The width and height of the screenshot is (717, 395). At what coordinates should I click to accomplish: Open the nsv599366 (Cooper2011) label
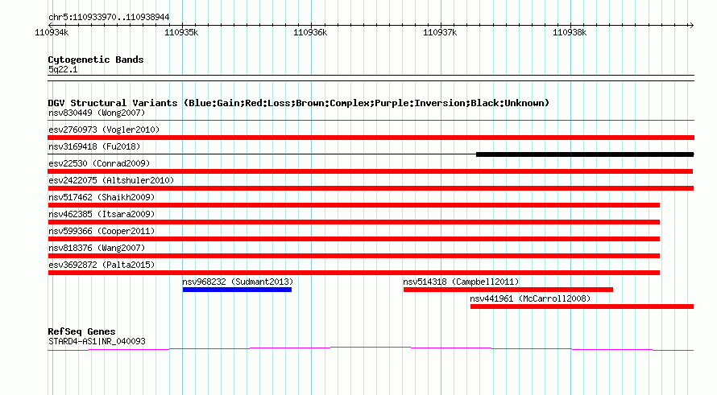point(102,231)
